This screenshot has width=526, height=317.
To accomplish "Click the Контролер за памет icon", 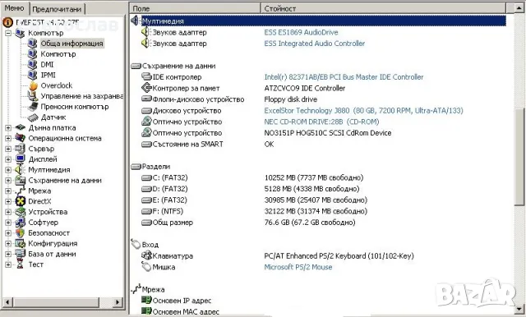I will [x=146, y=88].
